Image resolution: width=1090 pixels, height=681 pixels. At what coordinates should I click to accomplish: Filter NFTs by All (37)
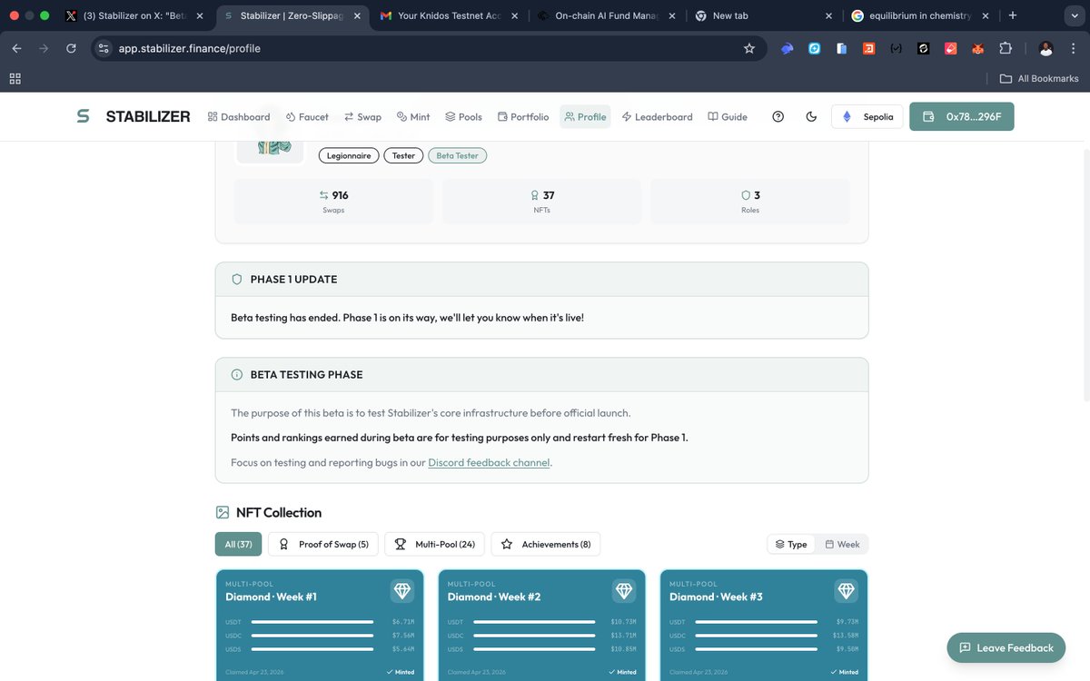click(239, 544)
